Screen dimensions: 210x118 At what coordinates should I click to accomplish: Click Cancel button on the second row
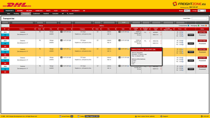[x=191, y=43]
